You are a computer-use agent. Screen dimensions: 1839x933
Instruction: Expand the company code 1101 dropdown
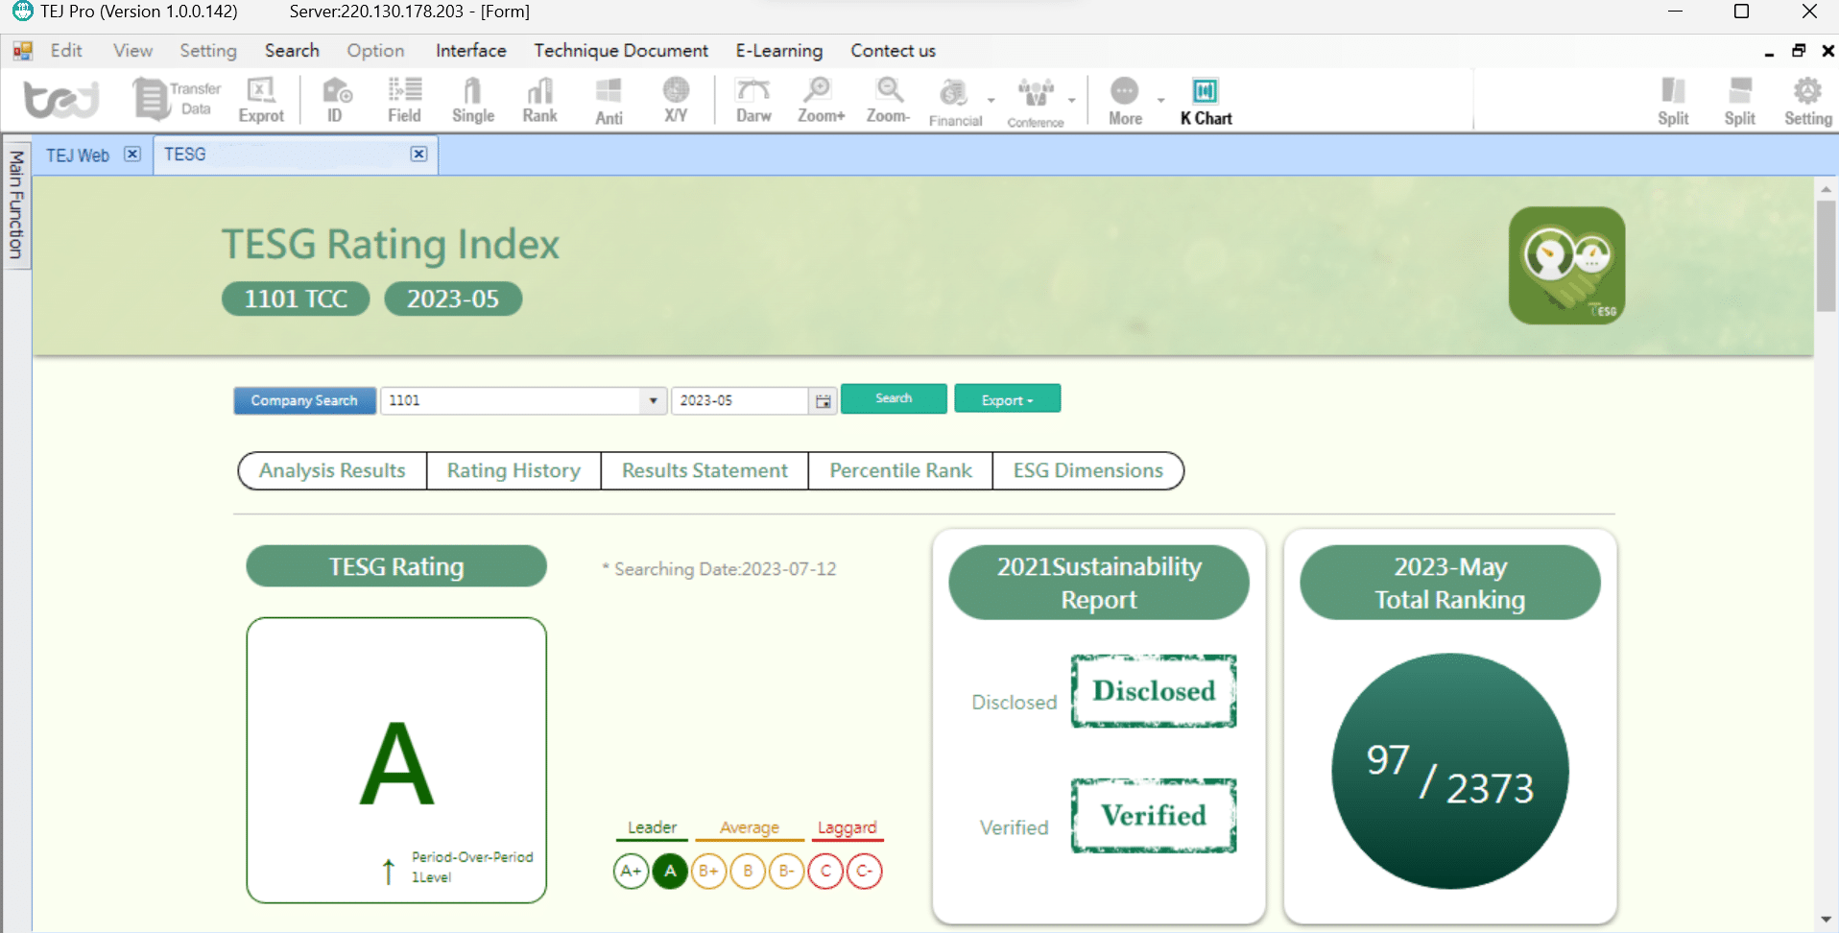point(653,401)
